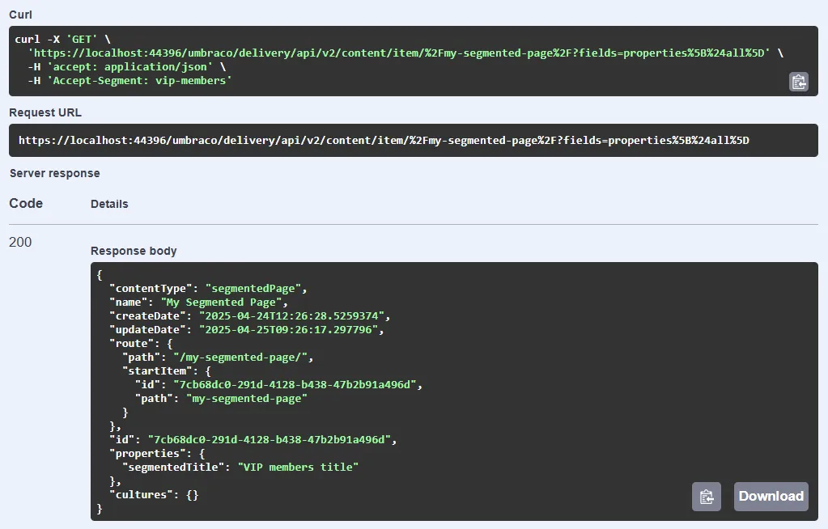Click the Curl section heading

click(21, 15)
